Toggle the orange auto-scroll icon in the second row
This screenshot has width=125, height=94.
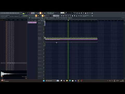pos(42,16)
